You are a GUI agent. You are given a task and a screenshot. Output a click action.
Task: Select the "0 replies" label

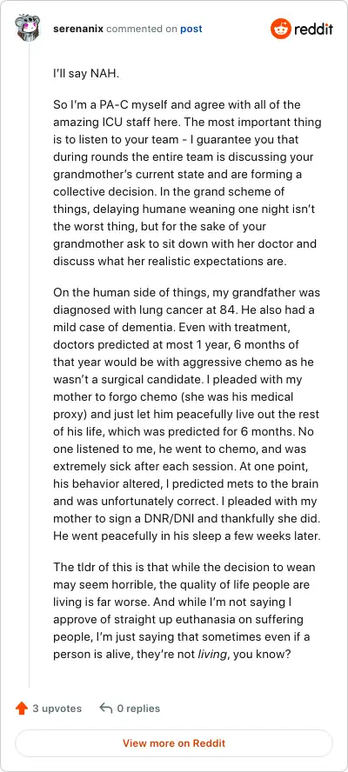tap(138, 709)
